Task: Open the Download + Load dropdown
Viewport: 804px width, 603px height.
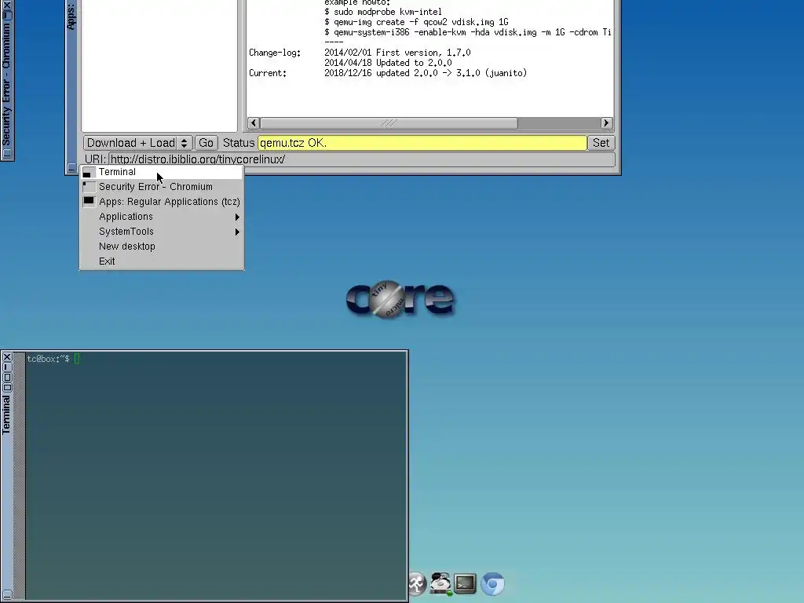Action: coord(138,143)
